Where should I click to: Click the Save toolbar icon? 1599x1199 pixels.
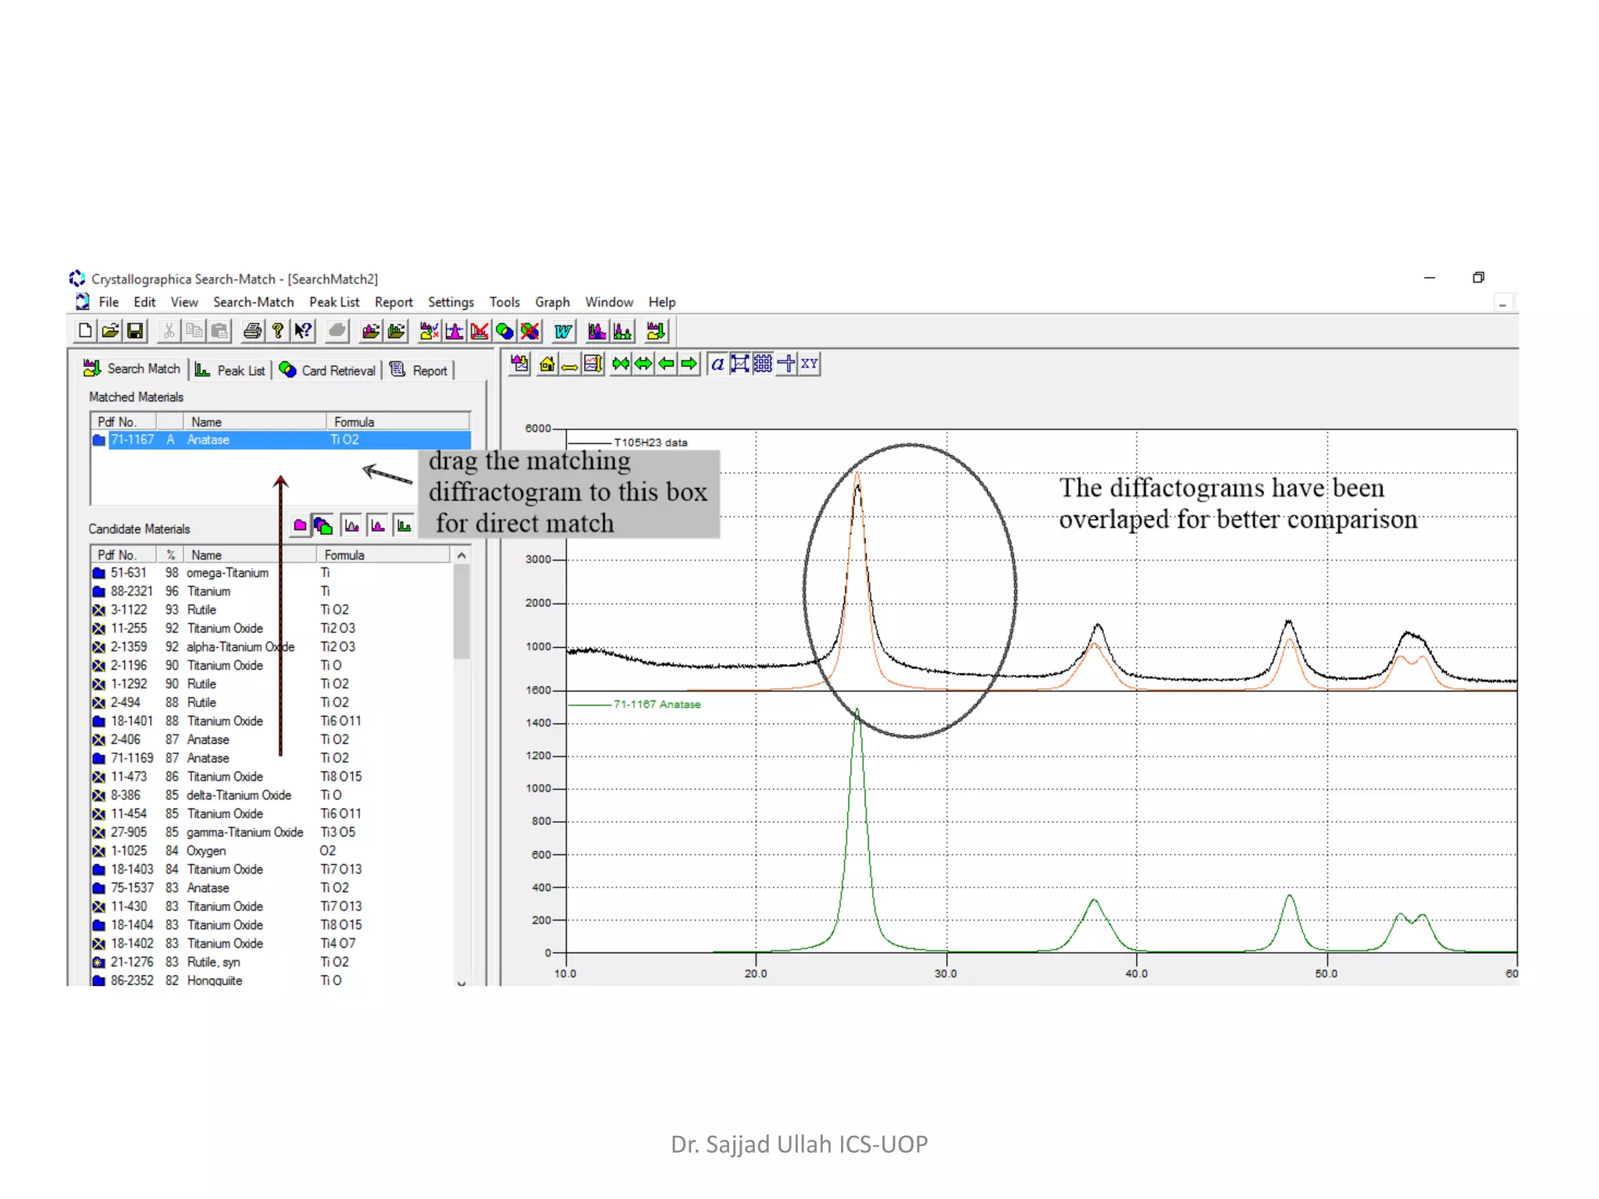pos(135,331)
